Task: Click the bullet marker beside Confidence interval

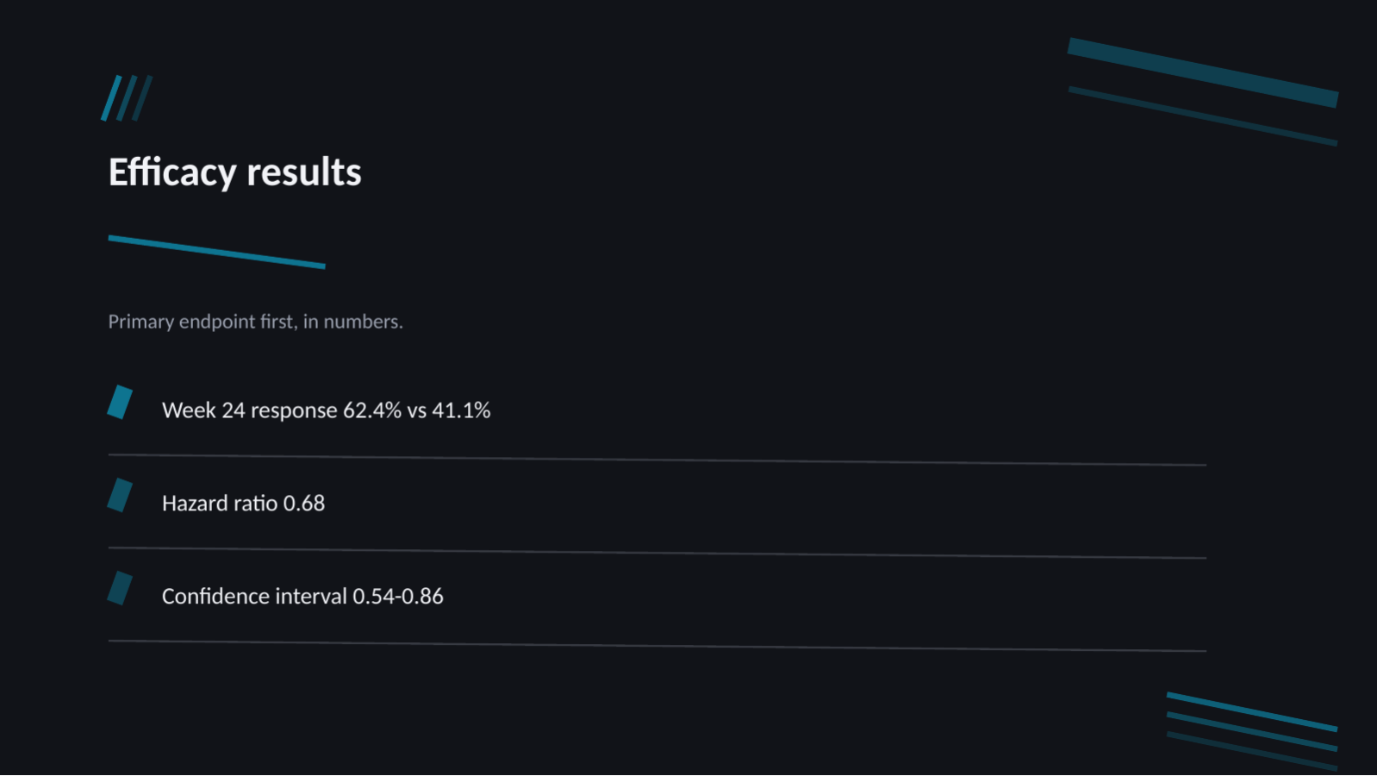Action: click(x=120, y=589)
